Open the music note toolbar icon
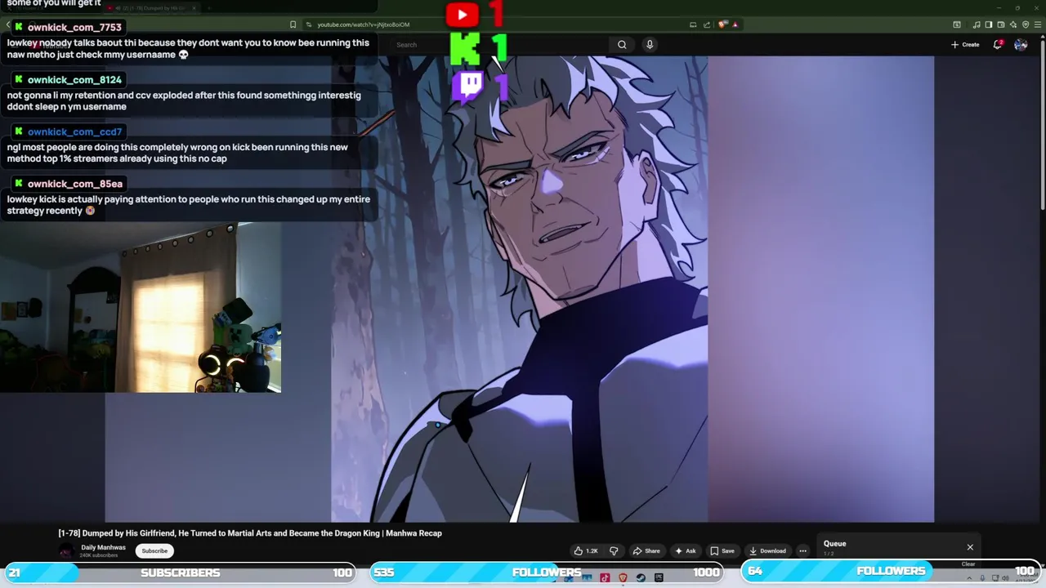The height and width of the screenshot is (588, 1046). (x=977, y=24)
